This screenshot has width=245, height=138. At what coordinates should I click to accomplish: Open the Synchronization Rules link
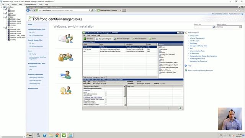tap(197, 51)
